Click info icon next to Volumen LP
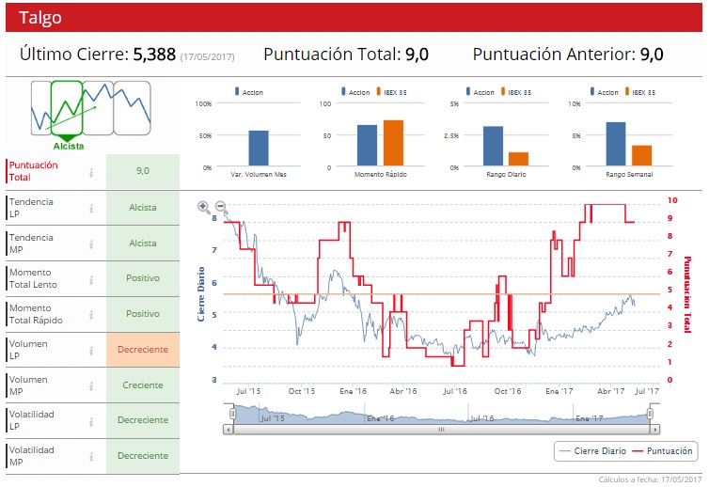The image size is (709, 487). pos(91,351)
